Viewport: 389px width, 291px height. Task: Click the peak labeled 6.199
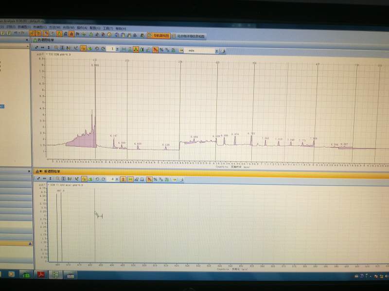coord(216,140)
